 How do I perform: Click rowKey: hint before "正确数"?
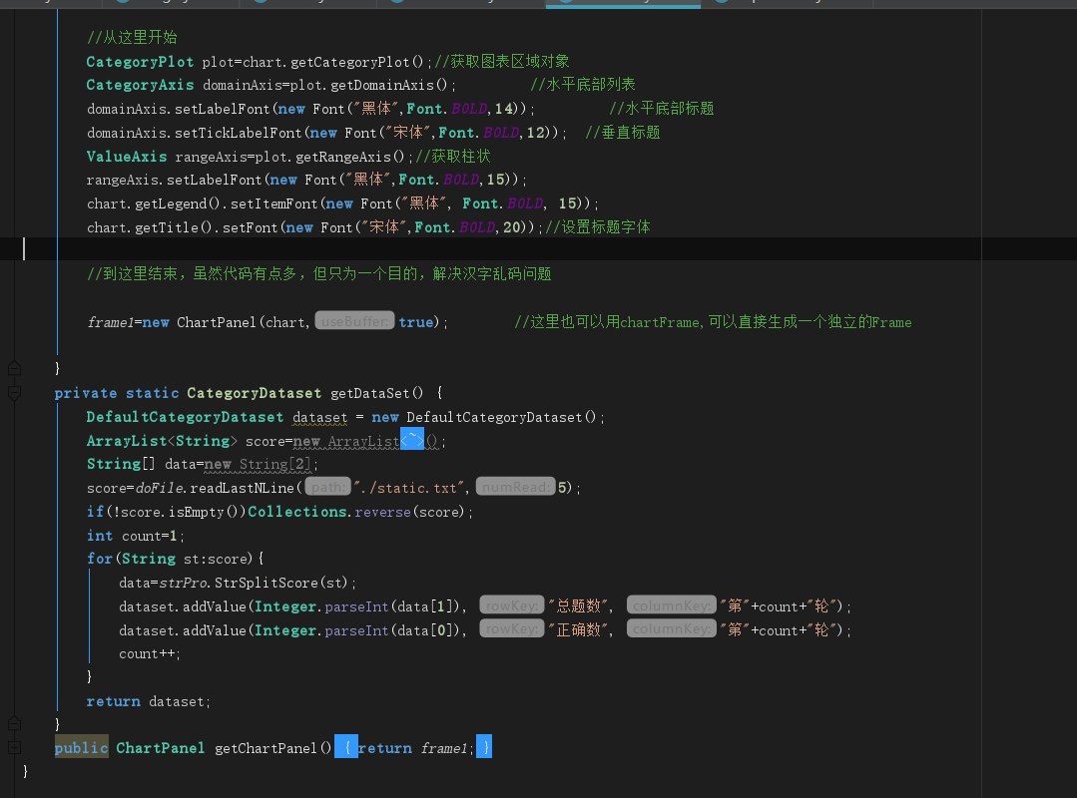pos(512,629)
